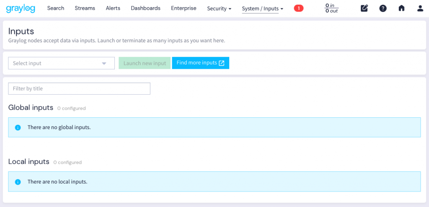Go to the home page icon
This screenshot has width=429, height=207.
(x=401, y=8)
